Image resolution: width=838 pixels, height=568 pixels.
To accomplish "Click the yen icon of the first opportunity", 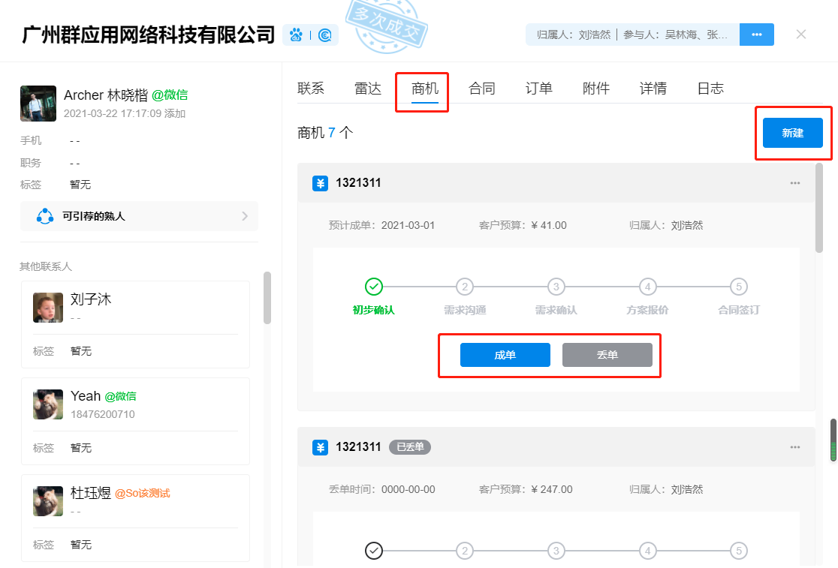I will click(x=320, y=183).
